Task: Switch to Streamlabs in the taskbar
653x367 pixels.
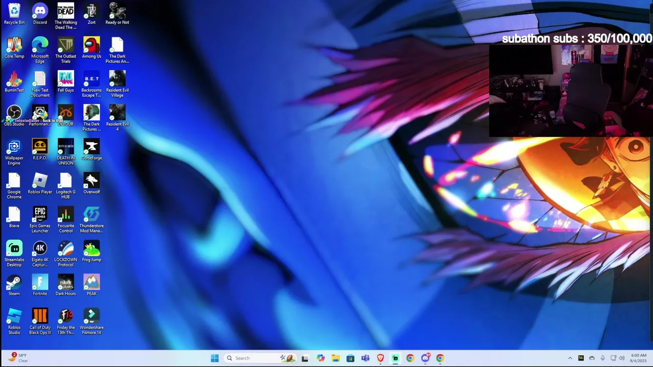Action: click(x=395, y=358)
